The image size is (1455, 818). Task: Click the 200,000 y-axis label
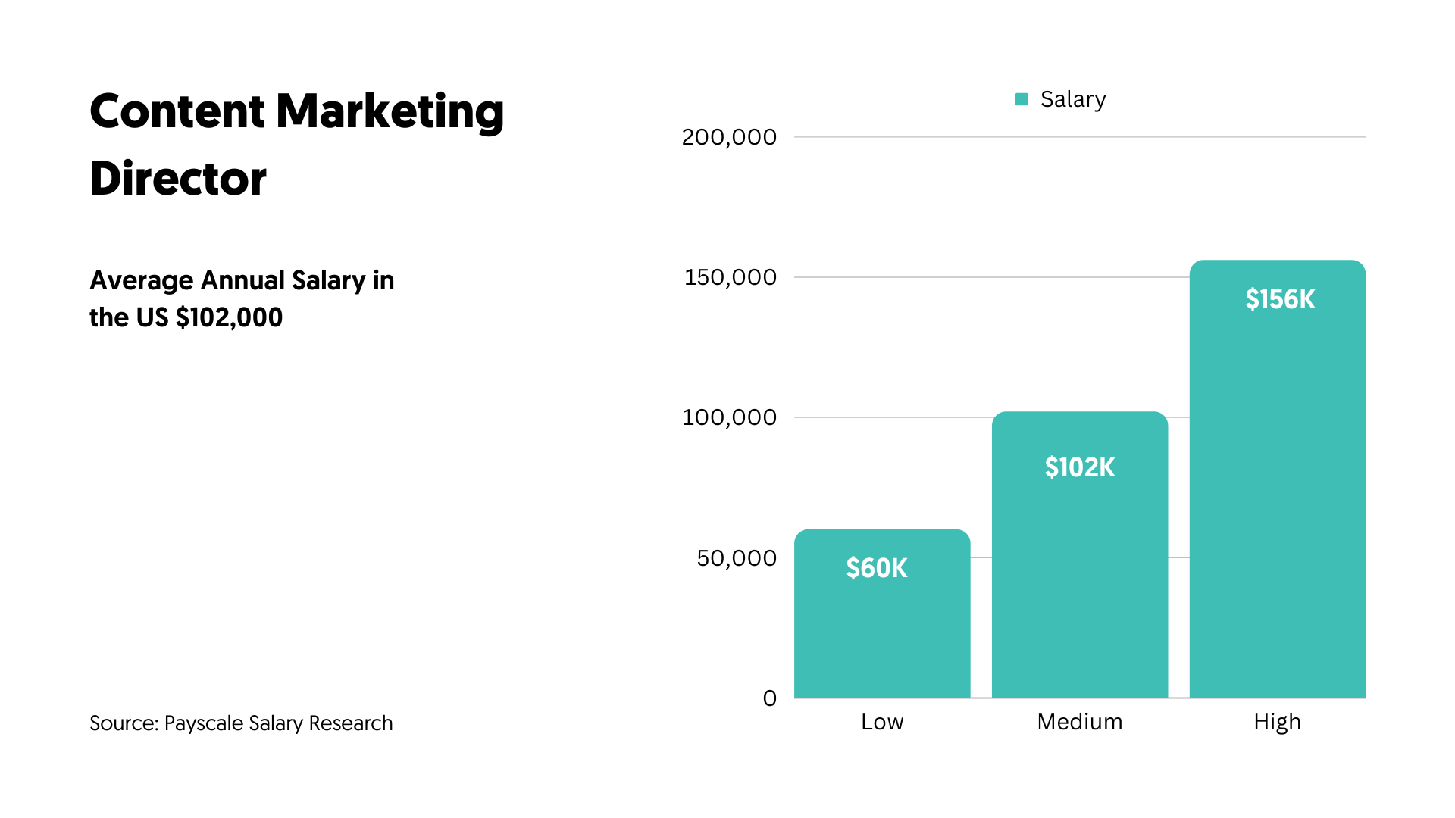[729, 137]
